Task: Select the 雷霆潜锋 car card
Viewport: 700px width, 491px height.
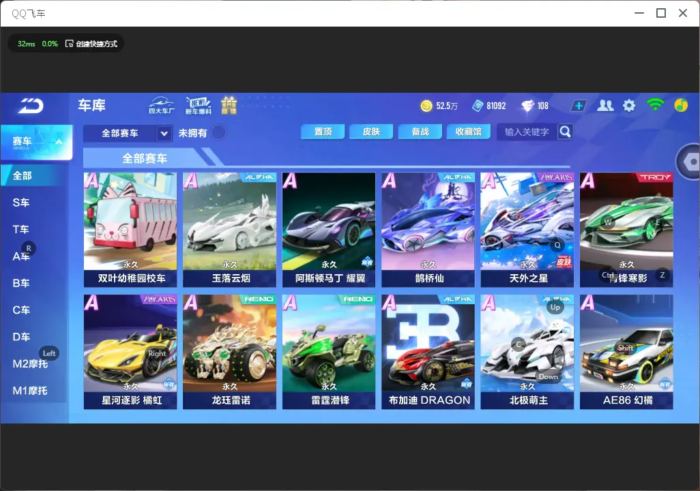Action: 329,352
